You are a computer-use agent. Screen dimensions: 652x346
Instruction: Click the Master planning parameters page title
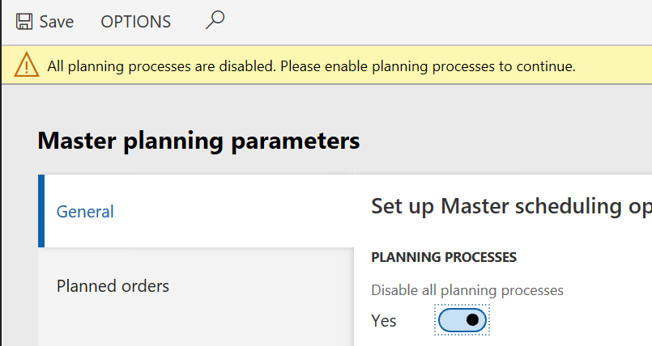tap(198, 141)
